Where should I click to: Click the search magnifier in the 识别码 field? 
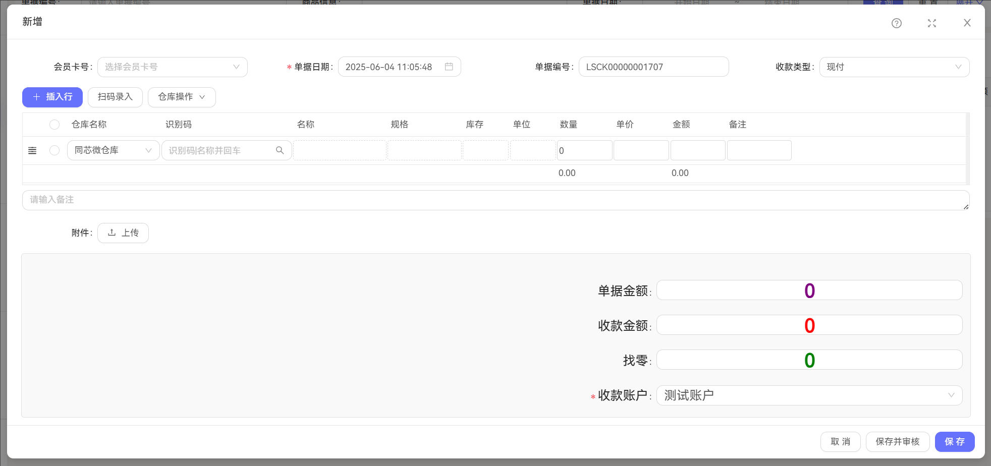(280, 150)
